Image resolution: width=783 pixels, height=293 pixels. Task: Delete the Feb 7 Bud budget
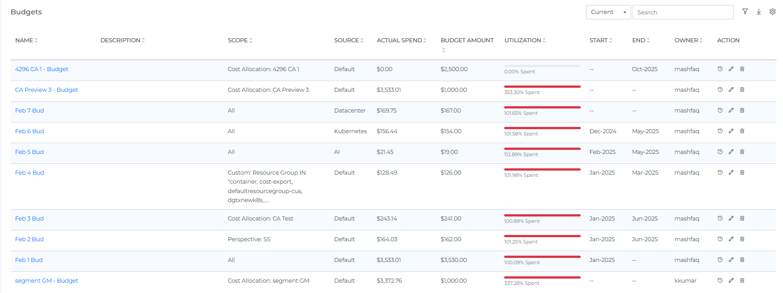(742, 110)
